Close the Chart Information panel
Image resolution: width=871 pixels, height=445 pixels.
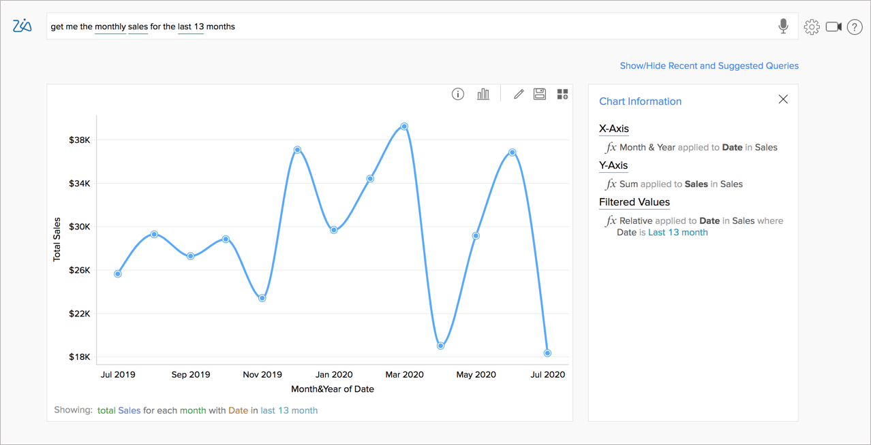[x=782, y=99]
